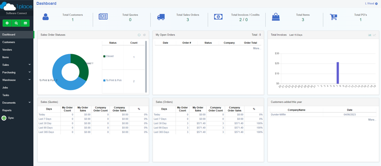Expand the Sales menu chevron
Image resolution: width=381 pixels, height=166 pixels.
[x=30, y=65]
